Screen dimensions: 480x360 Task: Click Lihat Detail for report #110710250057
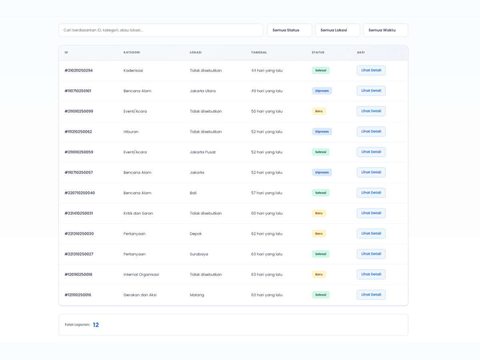(371, 172)
